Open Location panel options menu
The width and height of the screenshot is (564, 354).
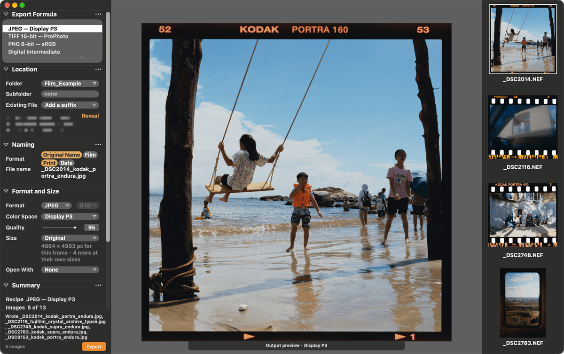98,69
